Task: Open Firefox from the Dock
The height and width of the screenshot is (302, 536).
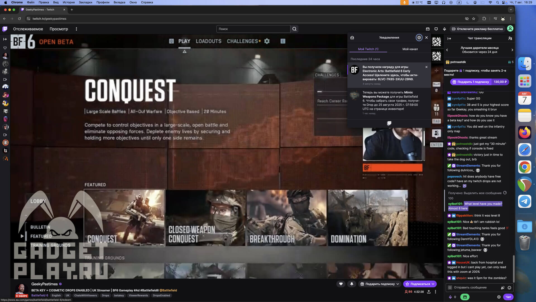Action: pyautogui.click(x=525, y=133)
